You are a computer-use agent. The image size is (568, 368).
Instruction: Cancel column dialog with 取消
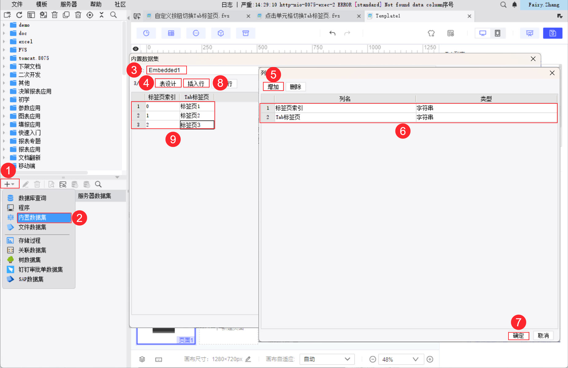click(543, 336)
